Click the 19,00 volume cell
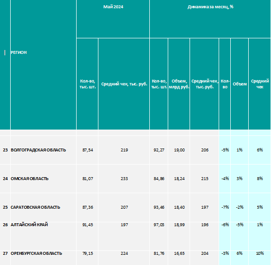This screenshot has height=265, width=271. coord(179,150)
